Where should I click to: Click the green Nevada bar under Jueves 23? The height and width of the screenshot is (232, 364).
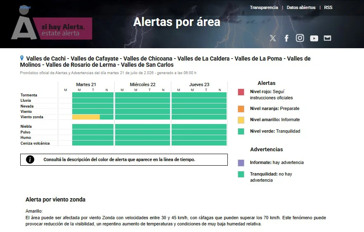pyautogui.click(x=199, y=106)
